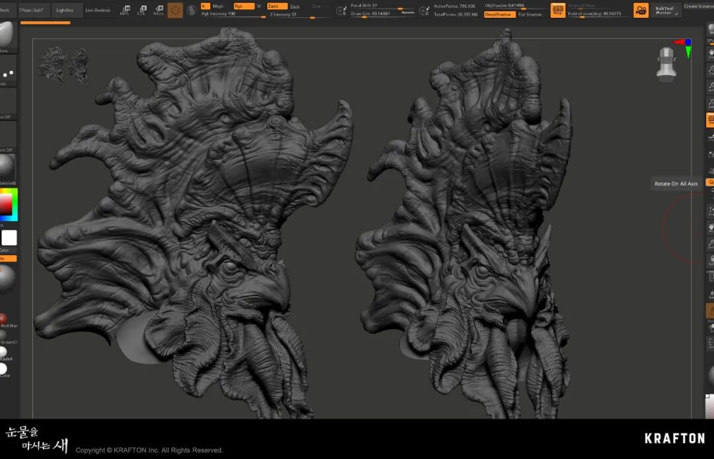This screenshot has width=714, height=459.
Task: Pick a color in the color picker square
Action: point(7,205)
